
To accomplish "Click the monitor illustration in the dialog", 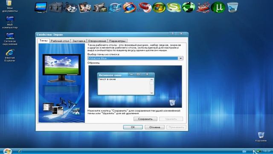I will coord(61,68).
